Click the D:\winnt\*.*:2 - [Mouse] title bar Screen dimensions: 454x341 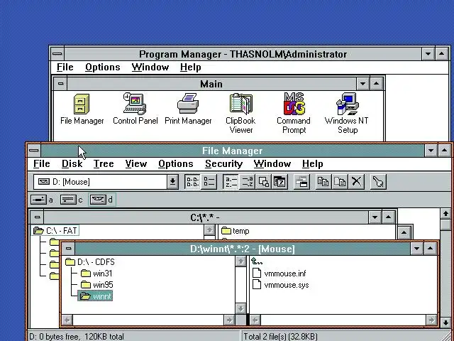pyautogui.click(x=243, y=249)
